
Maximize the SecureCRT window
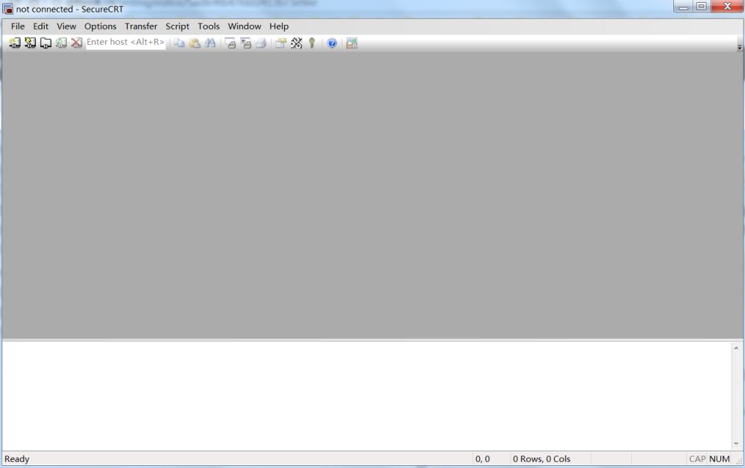(702, 7)
